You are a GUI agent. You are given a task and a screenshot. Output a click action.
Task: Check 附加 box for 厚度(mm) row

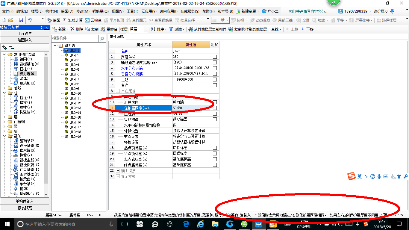[x=215, y=57]
